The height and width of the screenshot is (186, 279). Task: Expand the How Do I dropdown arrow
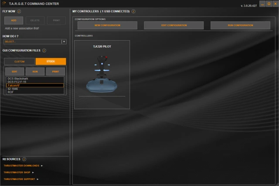[x=64, y=41]
